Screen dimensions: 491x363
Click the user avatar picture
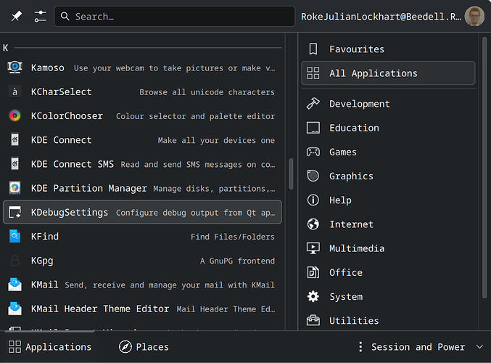(x=474, y=16)
